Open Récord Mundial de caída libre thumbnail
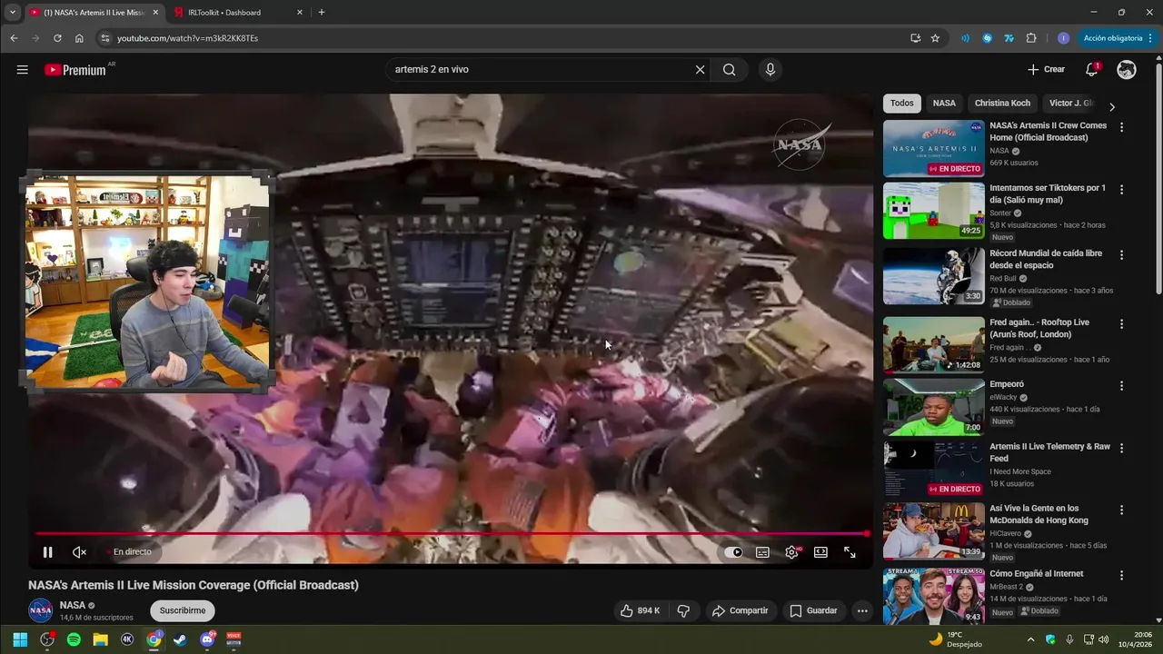The width and height of the screenshot is (1163, 654). (933, 276)
